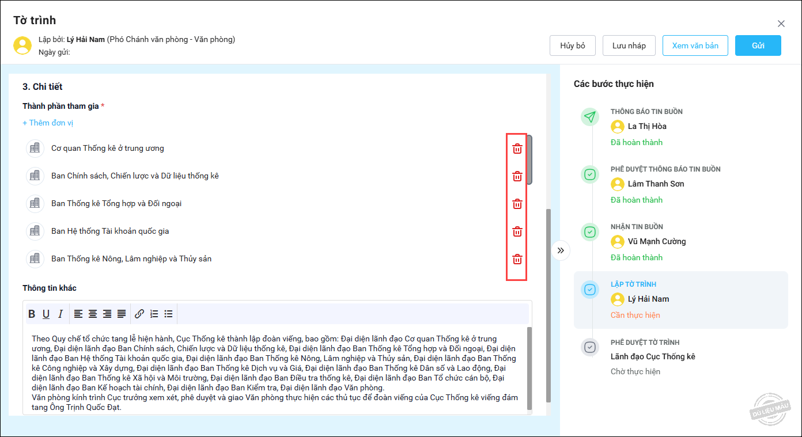The height and width of the screenshot is (437, 802).
Task: Click the participant list scrollbar
Action: click(529, 159)
